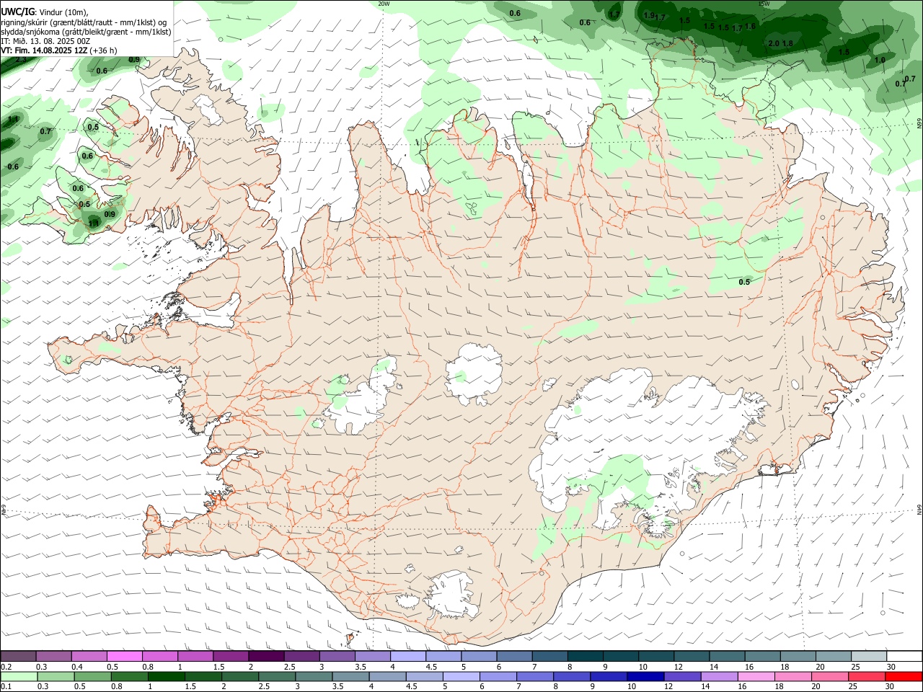Screen dimensions: 923x692
Task: Click the '1.6' precipitation value on the map
Action: tap(750, 27)
